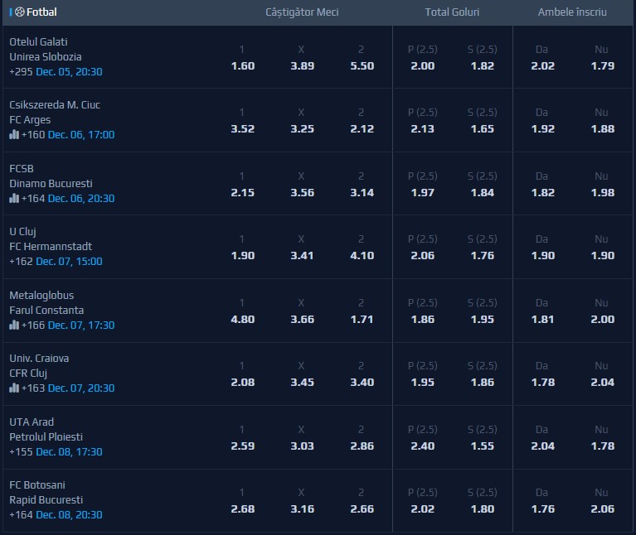636x535 pixels.
Task: Select draw odds 3.89 for Otelul Galati
Action: point(302,65)
